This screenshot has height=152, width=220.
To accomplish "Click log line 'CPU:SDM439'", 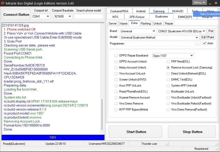I will point(14,77).
